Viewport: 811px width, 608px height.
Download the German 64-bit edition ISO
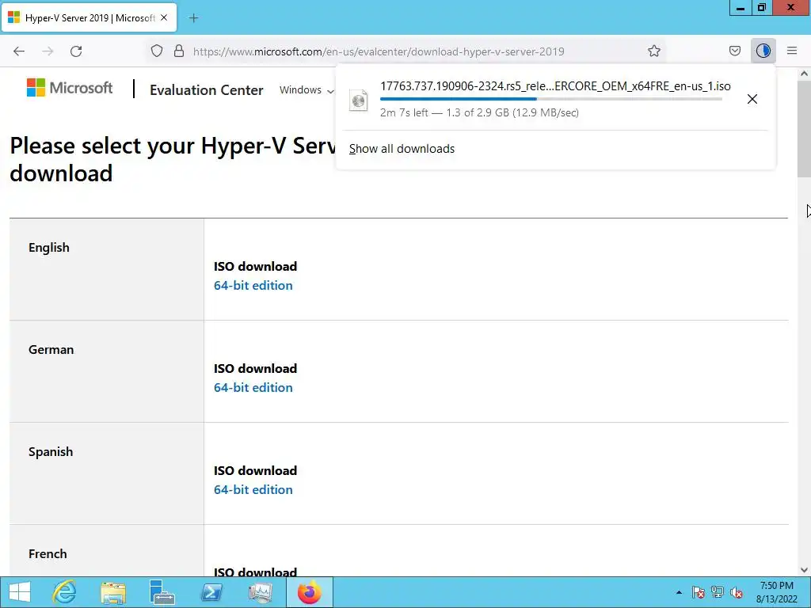pyautogui.click(x=253, y=388)
